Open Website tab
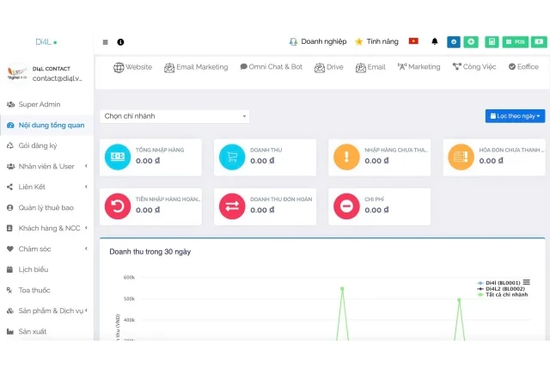 pos(132,67)
